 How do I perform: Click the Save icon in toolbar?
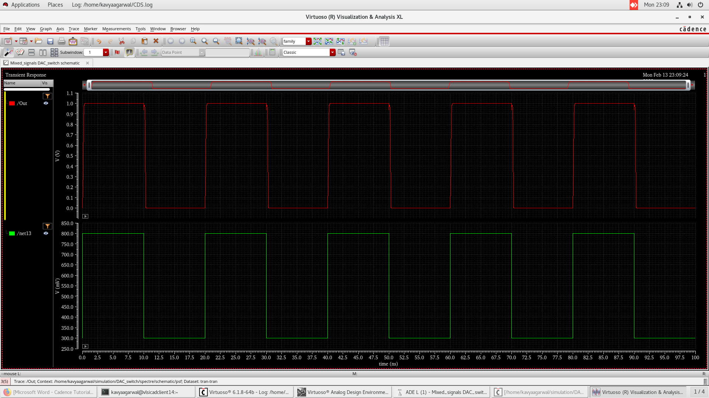coord(50,41)
